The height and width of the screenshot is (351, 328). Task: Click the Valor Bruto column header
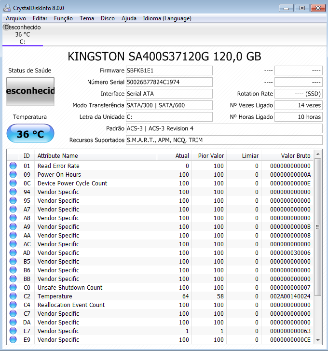click(x=287, y=155)
